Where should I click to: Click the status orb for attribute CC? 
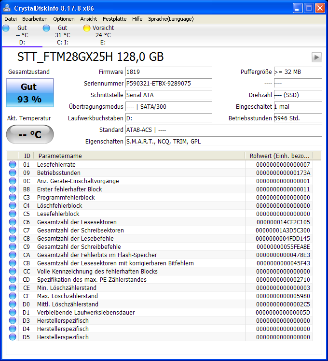(13, 271)
